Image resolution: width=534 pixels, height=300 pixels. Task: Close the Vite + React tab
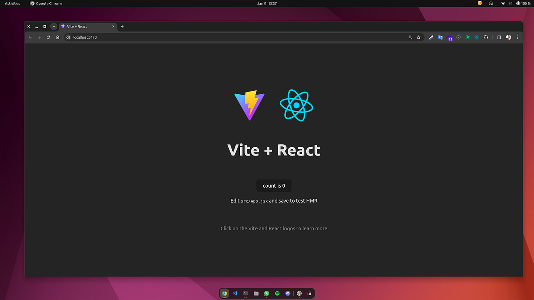[x=113, y=26]
